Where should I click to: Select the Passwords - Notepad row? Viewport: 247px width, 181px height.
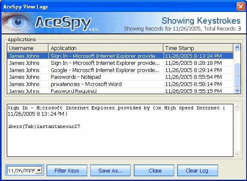click(x=121, y=77)
